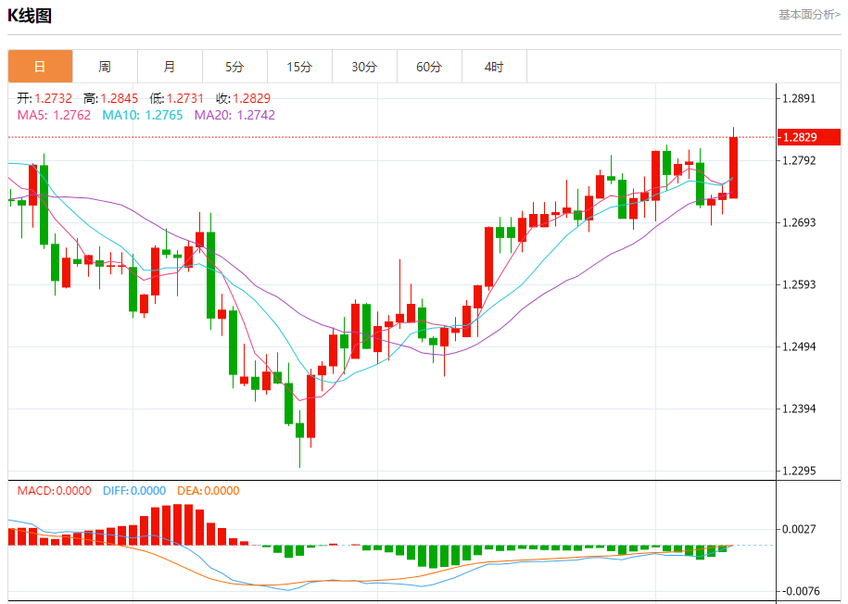The width and height of the screenshot is (848, 604).
Task: Open the 5分 timeframe tab
Action: click(234, 67)
